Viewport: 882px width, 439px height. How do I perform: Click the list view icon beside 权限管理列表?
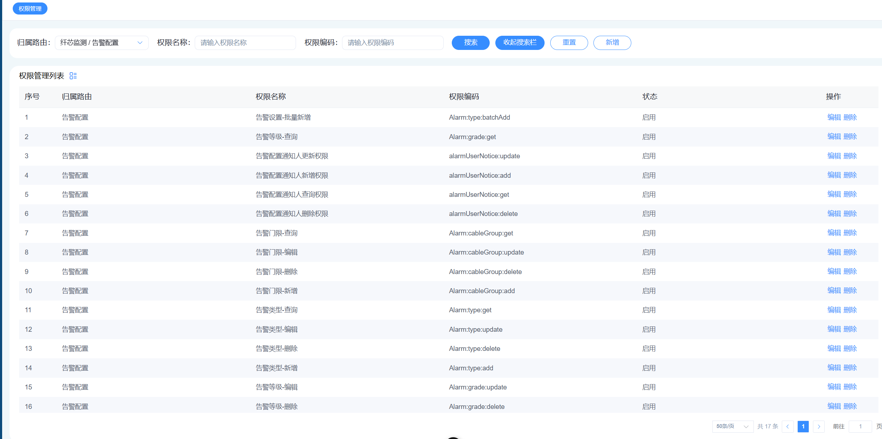[73, 76]
